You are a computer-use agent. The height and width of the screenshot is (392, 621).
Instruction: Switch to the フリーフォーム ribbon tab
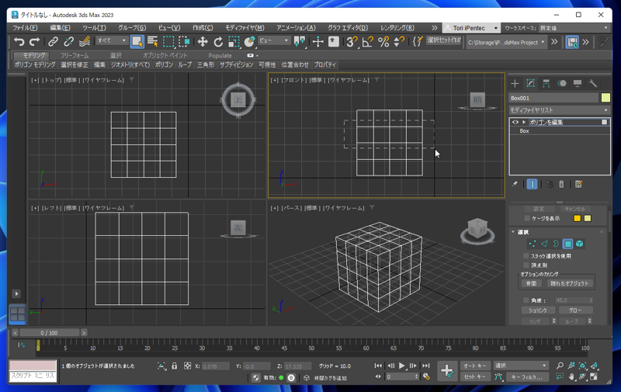[x=75, y=55]
